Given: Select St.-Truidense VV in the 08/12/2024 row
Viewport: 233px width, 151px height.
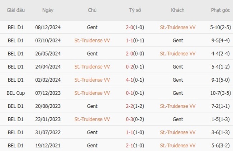Looking at the screenshot, I should (178, 27).
